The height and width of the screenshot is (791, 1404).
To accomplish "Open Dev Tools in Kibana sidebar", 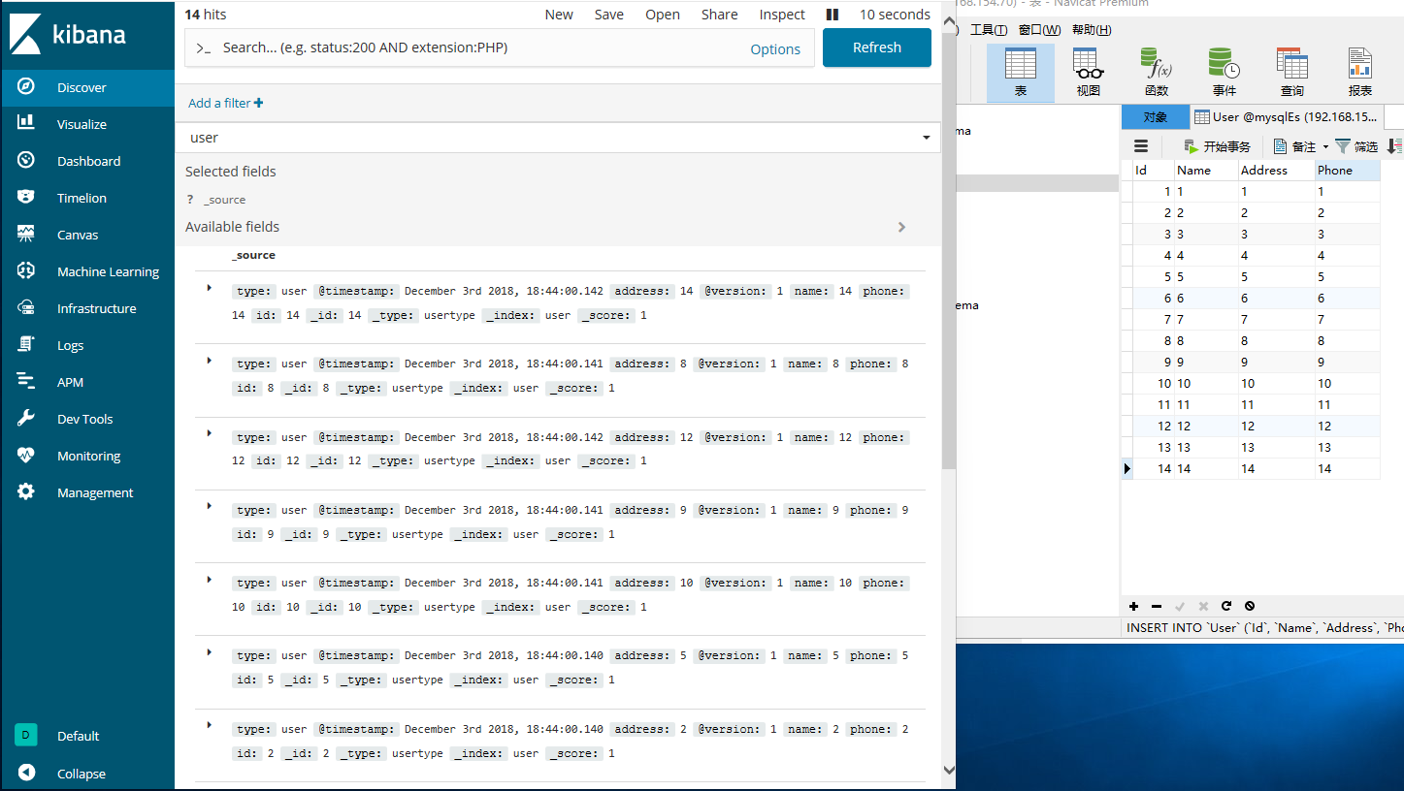I will tap(87, 419).
